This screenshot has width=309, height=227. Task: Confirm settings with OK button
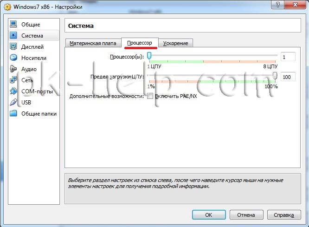209,215
